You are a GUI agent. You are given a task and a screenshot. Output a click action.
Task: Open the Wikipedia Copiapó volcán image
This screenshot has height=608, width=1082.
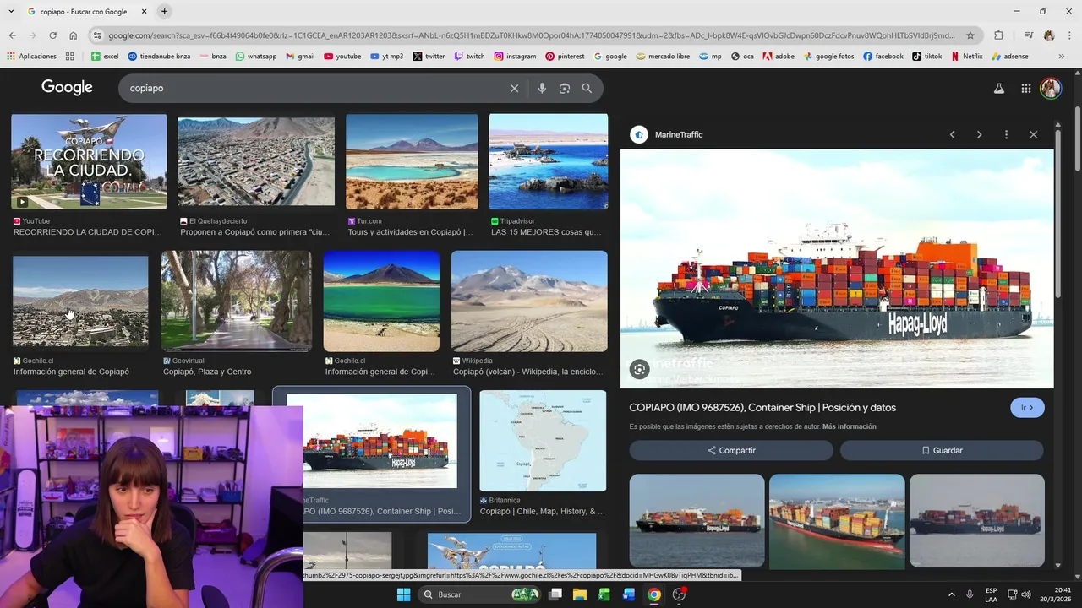point(529,301)
